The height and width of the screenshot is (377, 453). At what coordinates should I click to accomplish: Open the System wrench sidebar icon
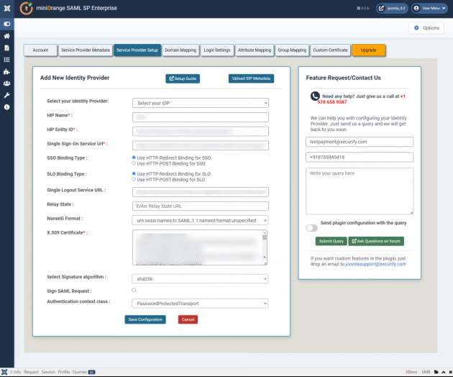pos(7,95)
